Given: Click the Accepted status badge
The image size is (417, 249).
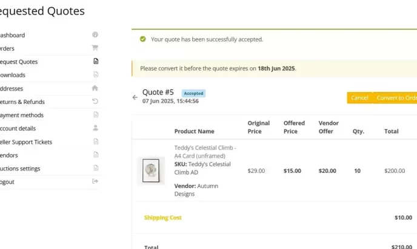Looking at the screenshot, I should [x=193, y=93].
